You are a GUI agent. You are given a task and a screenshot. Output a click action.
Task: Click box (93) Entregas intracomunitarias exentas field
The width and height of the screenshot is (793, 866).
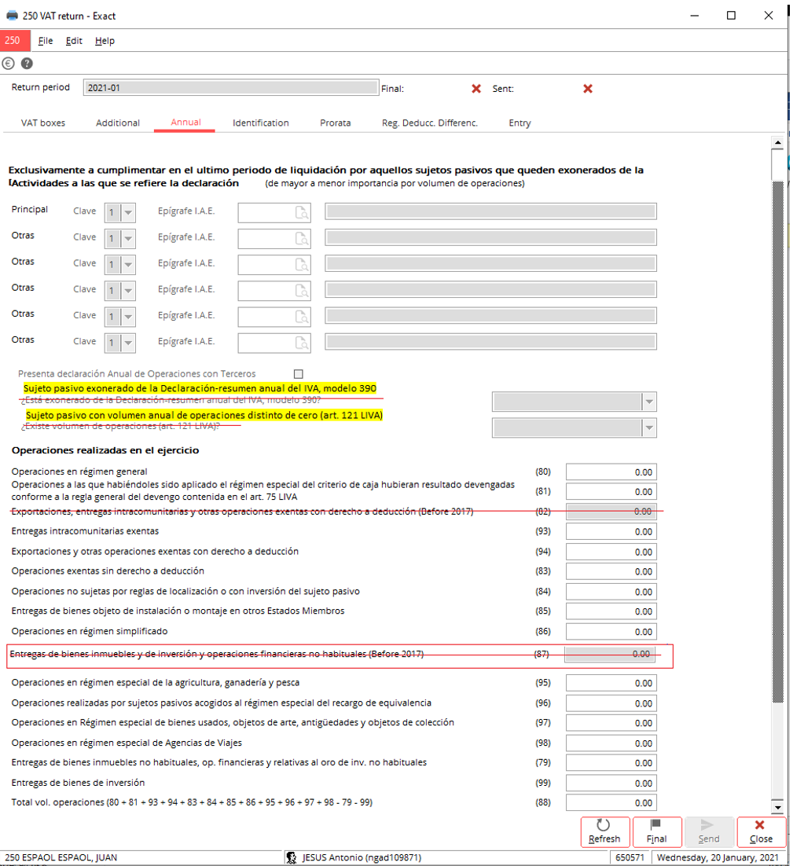pos(611,531)
